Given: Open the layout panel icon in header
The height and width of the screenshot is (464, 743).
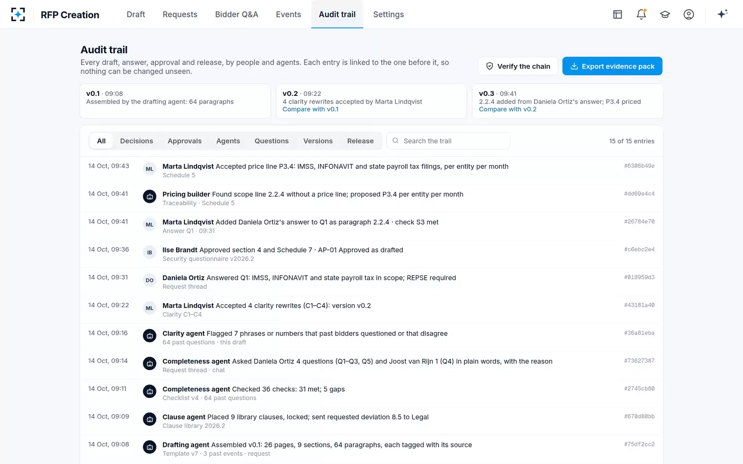Looking at the screenshot, I should tap(618, 14).
